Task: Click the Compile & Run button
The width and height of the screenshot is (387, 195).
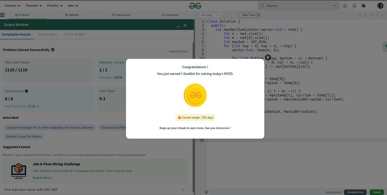Action: click(x=355, y=192)
